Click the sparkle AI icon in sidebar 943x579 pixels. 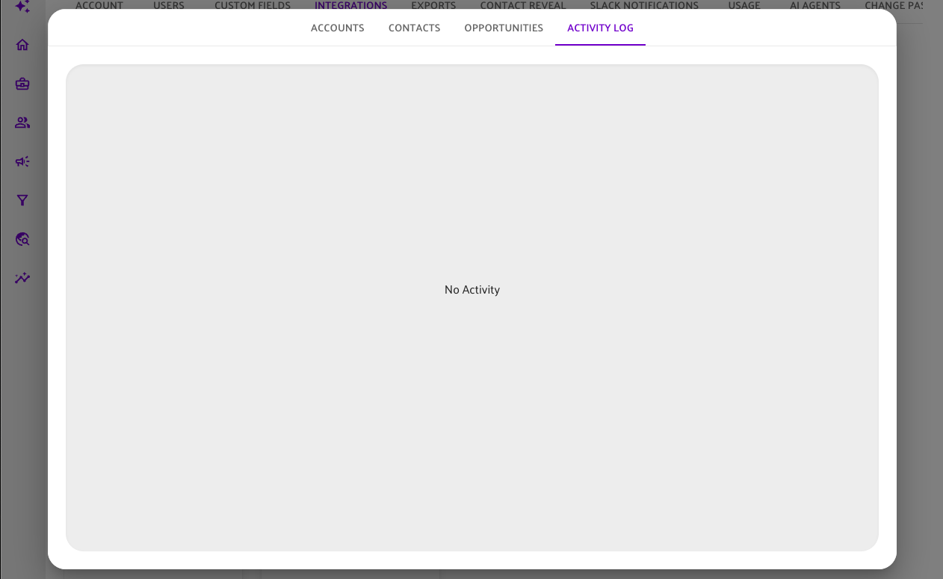pyautogui.click(x=22, y=7)
